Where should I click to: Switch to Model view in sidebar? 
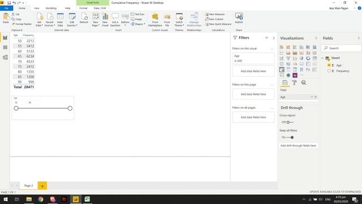tap(5, 57)
